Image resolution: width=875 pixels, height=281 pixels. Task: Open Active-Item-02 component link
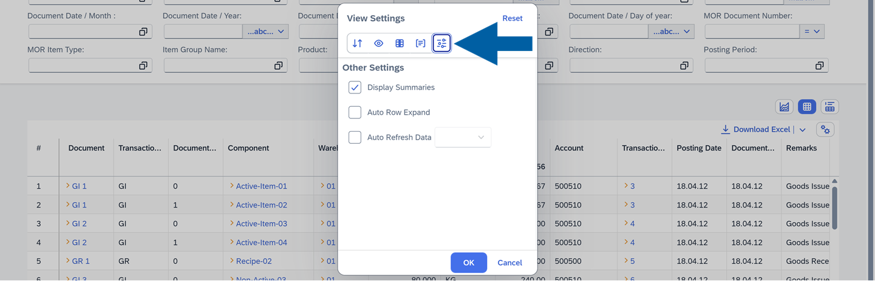coord(261,205)
